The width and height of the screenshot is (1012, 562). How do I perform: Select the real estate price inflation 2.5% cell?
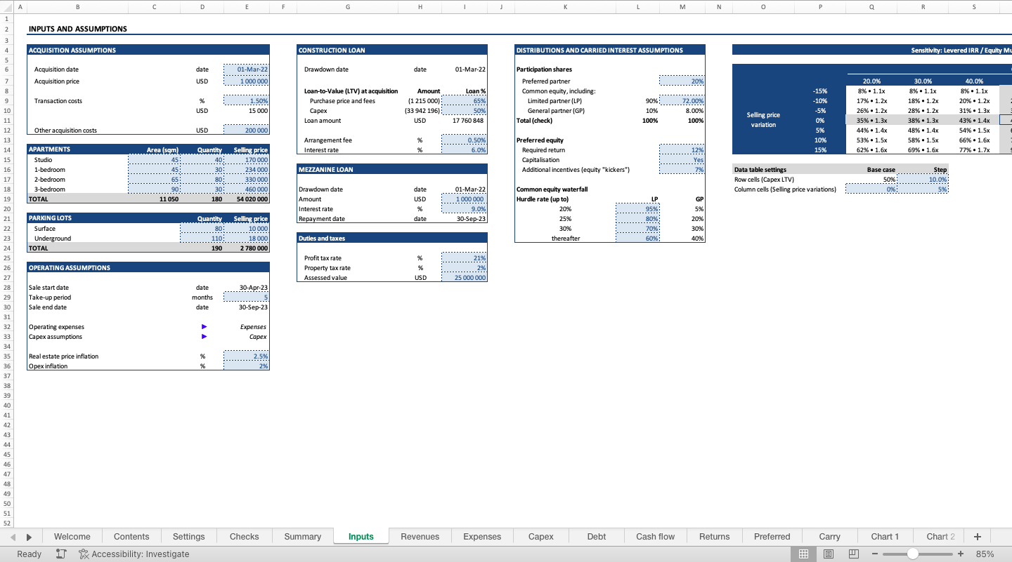(247, 356)
